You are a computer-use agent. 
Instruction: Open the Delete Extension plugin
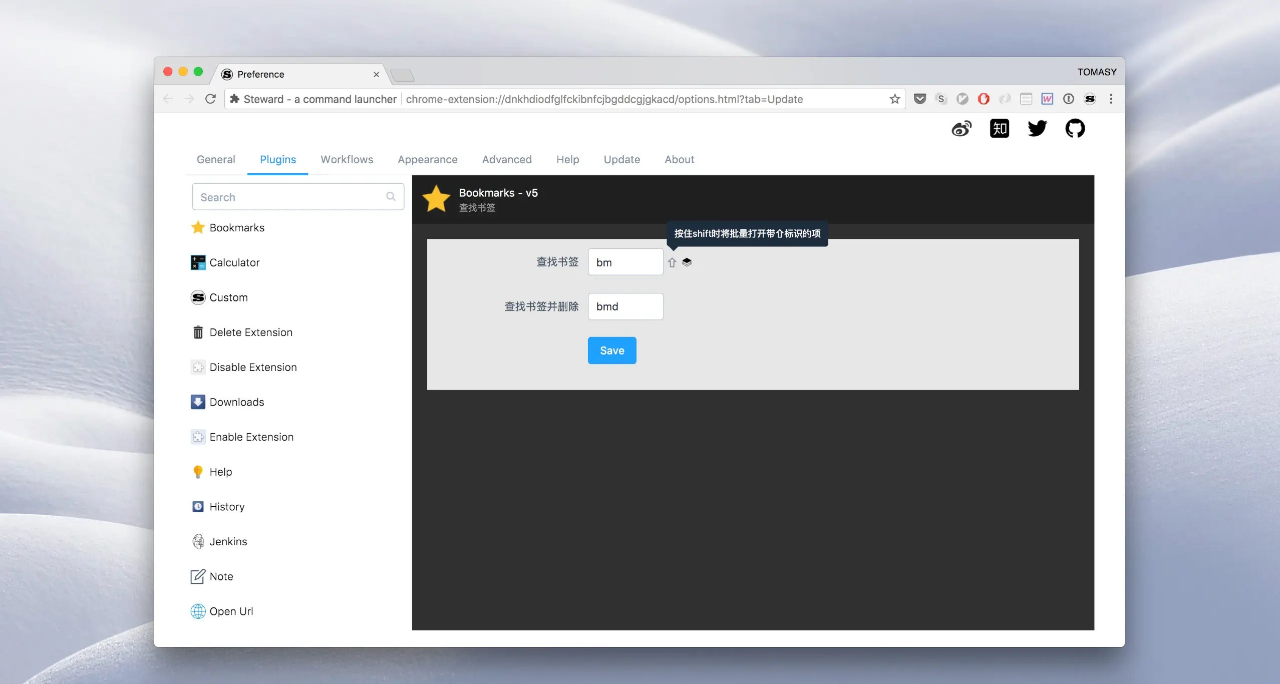[250, 332]
